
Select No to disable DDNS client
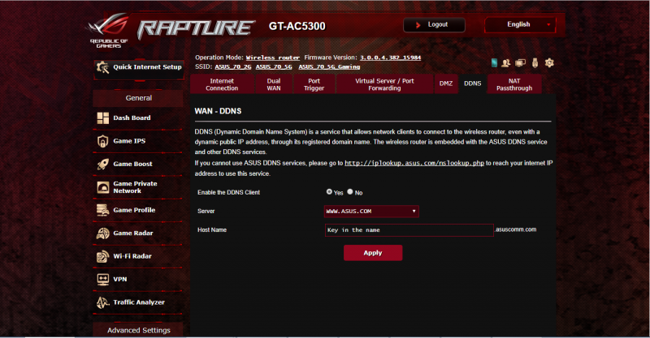click(x=350, y=192)
